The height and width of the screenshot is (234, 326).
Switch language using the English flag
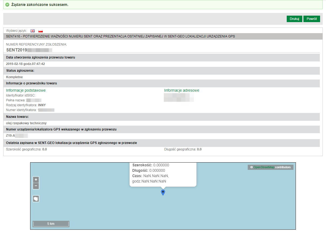33,31
